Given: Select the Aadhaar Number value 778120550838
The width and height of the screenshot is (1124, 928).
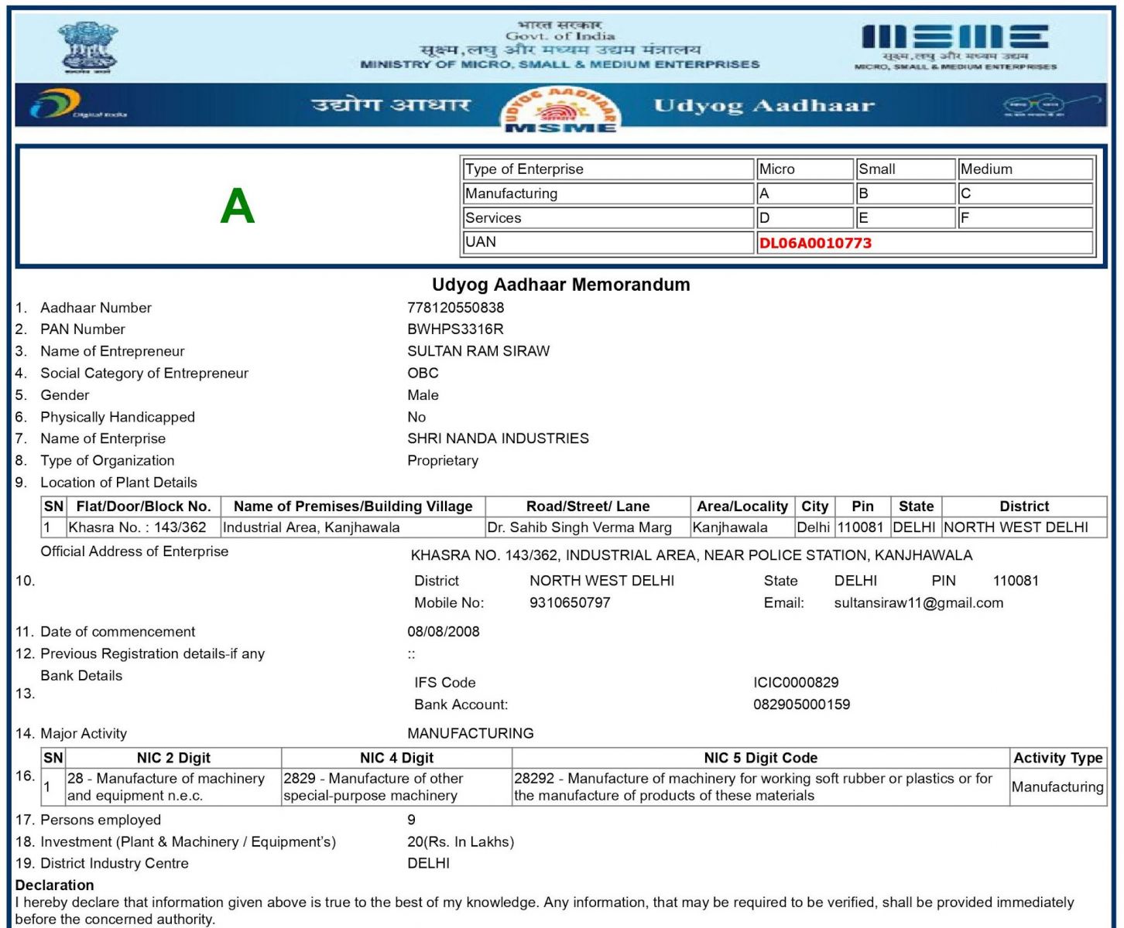Looking at the screenshot, I should 455,308.
